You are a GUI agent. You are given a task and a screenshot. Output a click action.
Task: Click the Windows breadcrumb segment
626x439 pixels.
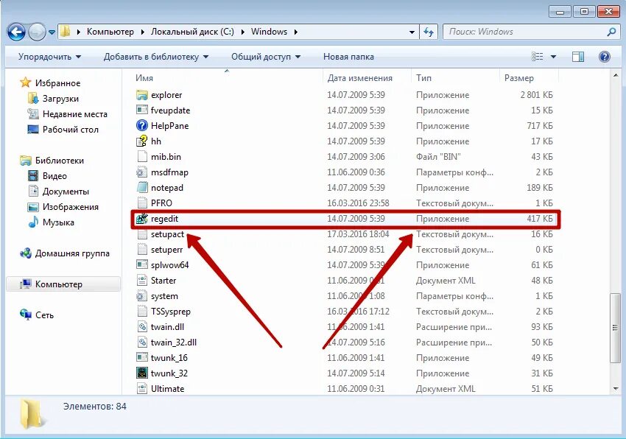pyautogui.click(x=269, y=32)
